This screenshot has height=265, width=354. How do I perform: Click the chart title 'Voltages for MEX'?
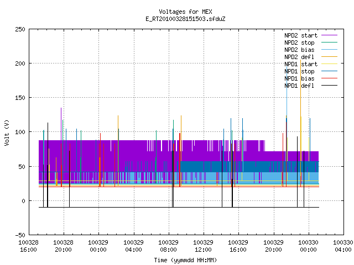[185, 12]
